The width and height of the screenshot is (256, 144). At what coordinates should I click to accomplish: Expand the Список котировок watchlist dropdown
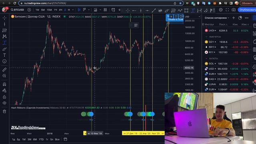click(217, 18)
